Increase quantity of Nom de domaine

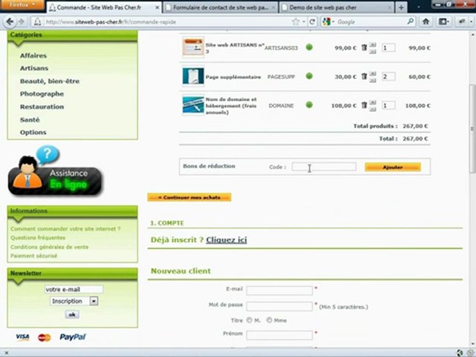[x=373, y=102]
